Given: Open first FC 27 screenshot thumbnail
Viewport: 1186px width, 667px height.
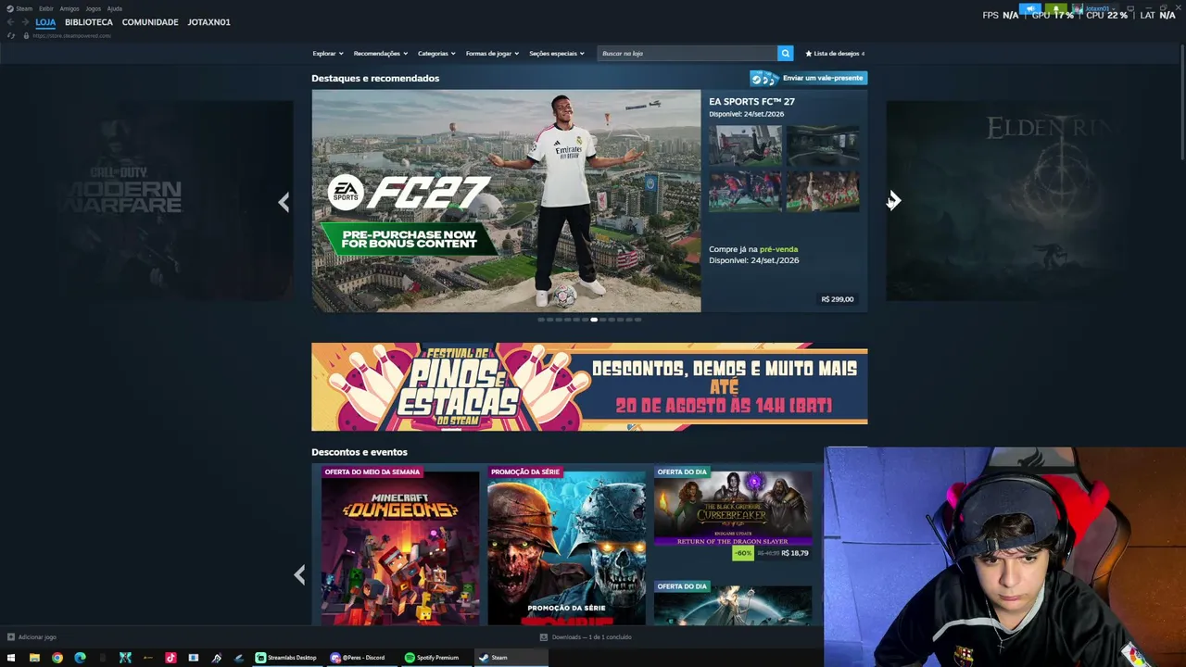Looking at the screenshot, I should click(x=745, y=145).
